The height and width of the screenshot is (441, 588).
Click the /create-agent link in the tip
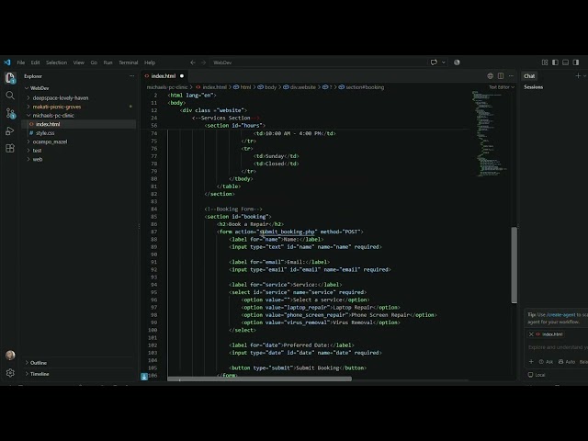(561, 314)
